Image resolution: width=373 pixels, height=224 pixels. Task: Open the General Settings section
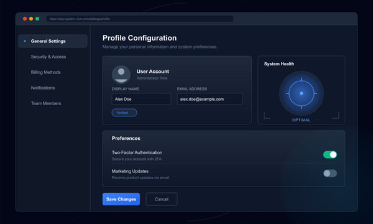pos(53,41)
